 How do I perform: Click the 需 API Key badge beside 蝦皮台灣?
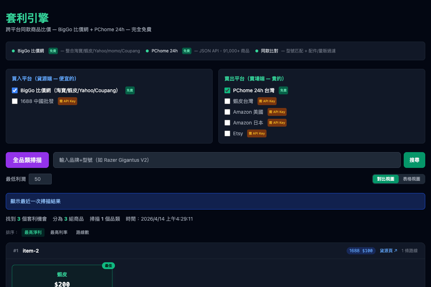point(267,101)
